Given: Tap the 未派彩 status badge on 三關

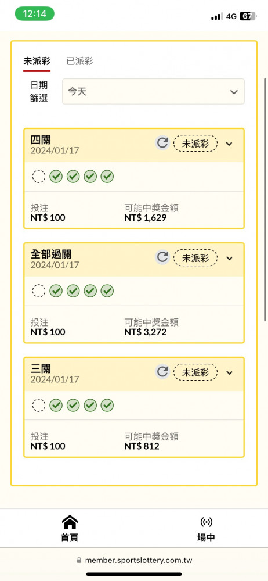Looking at the screenshot, I should coord(195,372).
